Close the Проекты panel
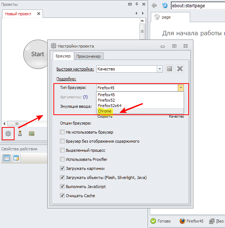Viewport: 225px width, 228px height. pos(144,4)
